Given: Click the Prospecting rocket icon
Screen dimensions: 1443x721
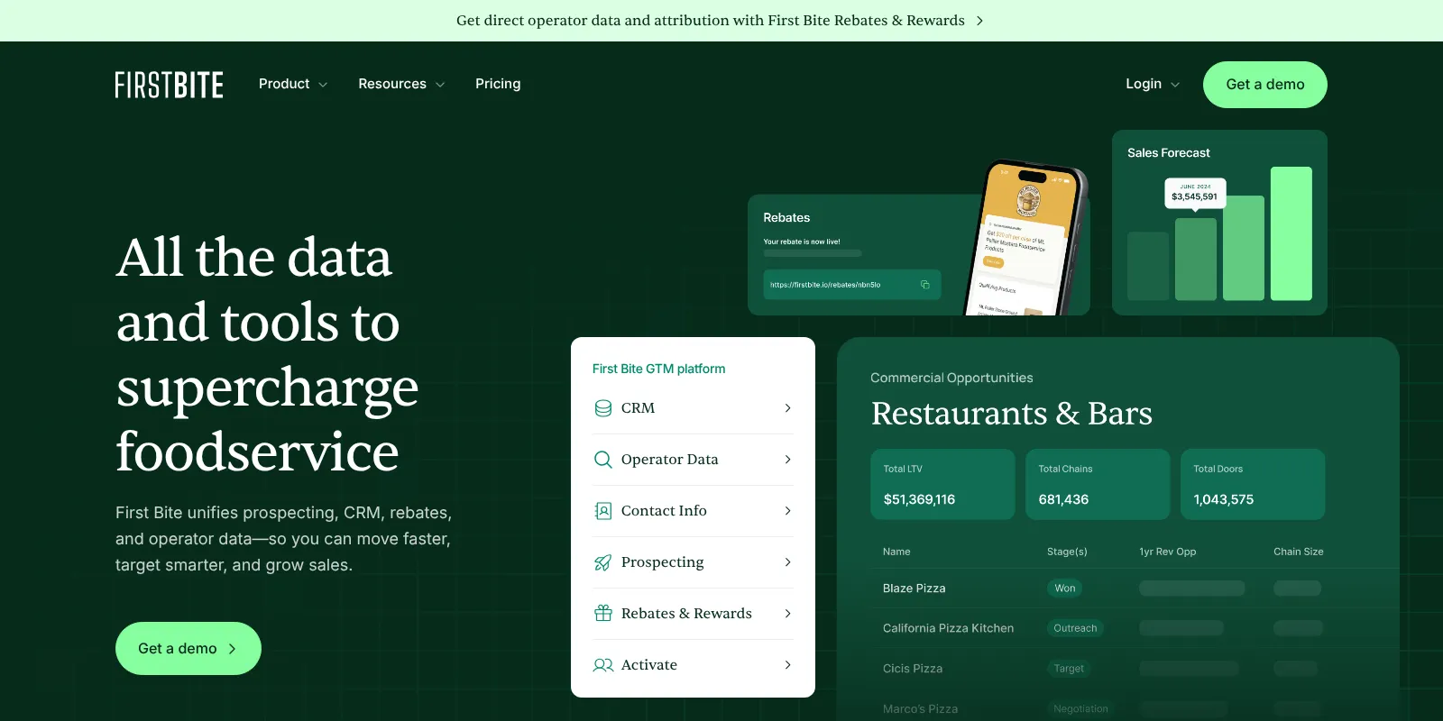Looking at the screenshot, I should pyautogui.click(x=603, y=562).
